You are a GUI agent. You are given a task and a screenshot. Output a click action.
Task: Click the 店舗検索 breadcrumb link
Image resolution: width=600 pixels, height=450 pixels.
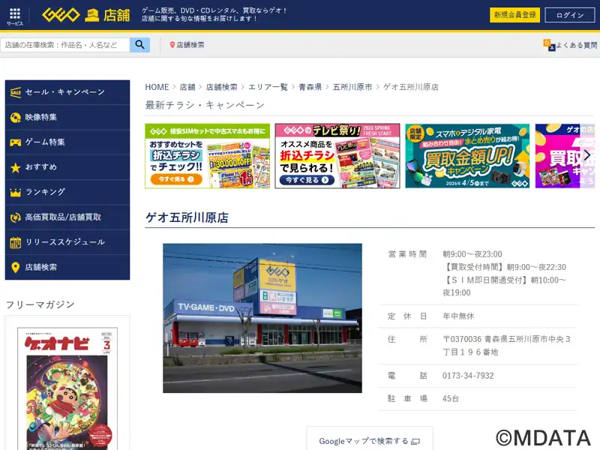pos(221,87)
